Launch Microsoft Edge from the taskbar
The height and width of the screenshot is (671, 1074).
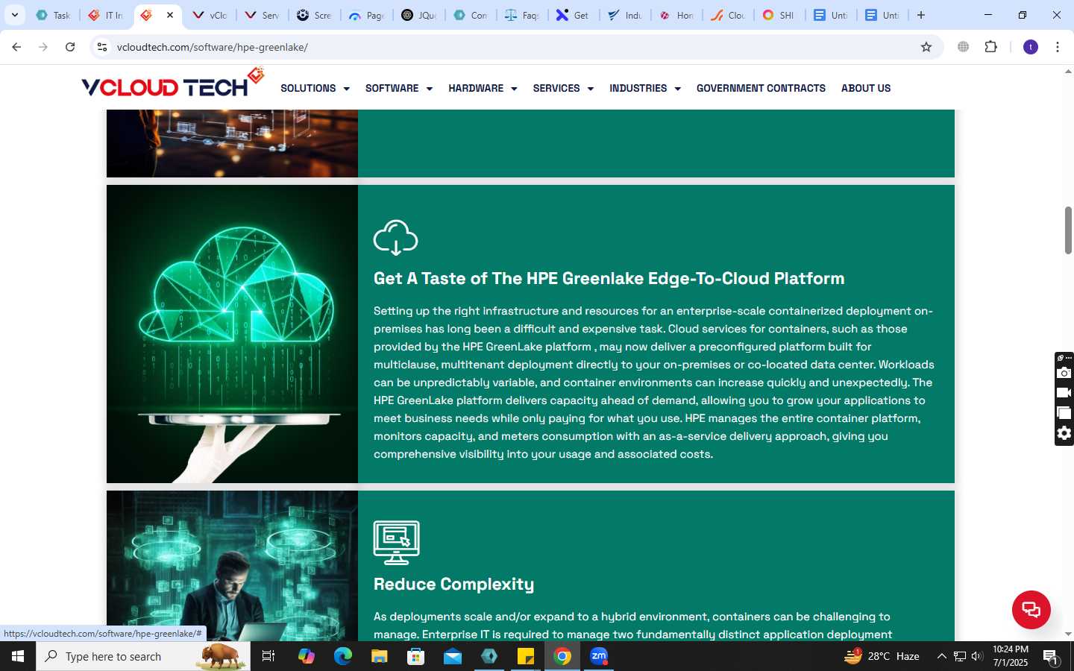(343, 656)
